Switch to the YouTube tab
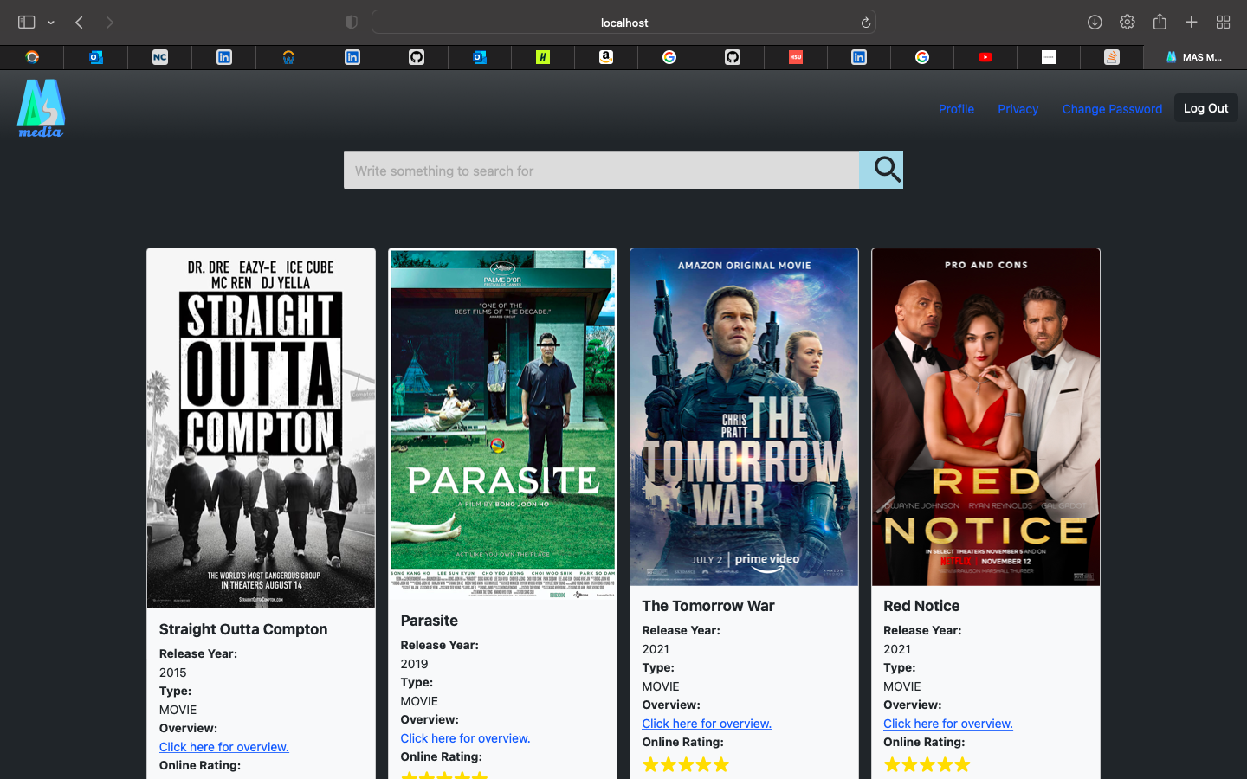Screen dimensions: 1247x779 [985, 57]
